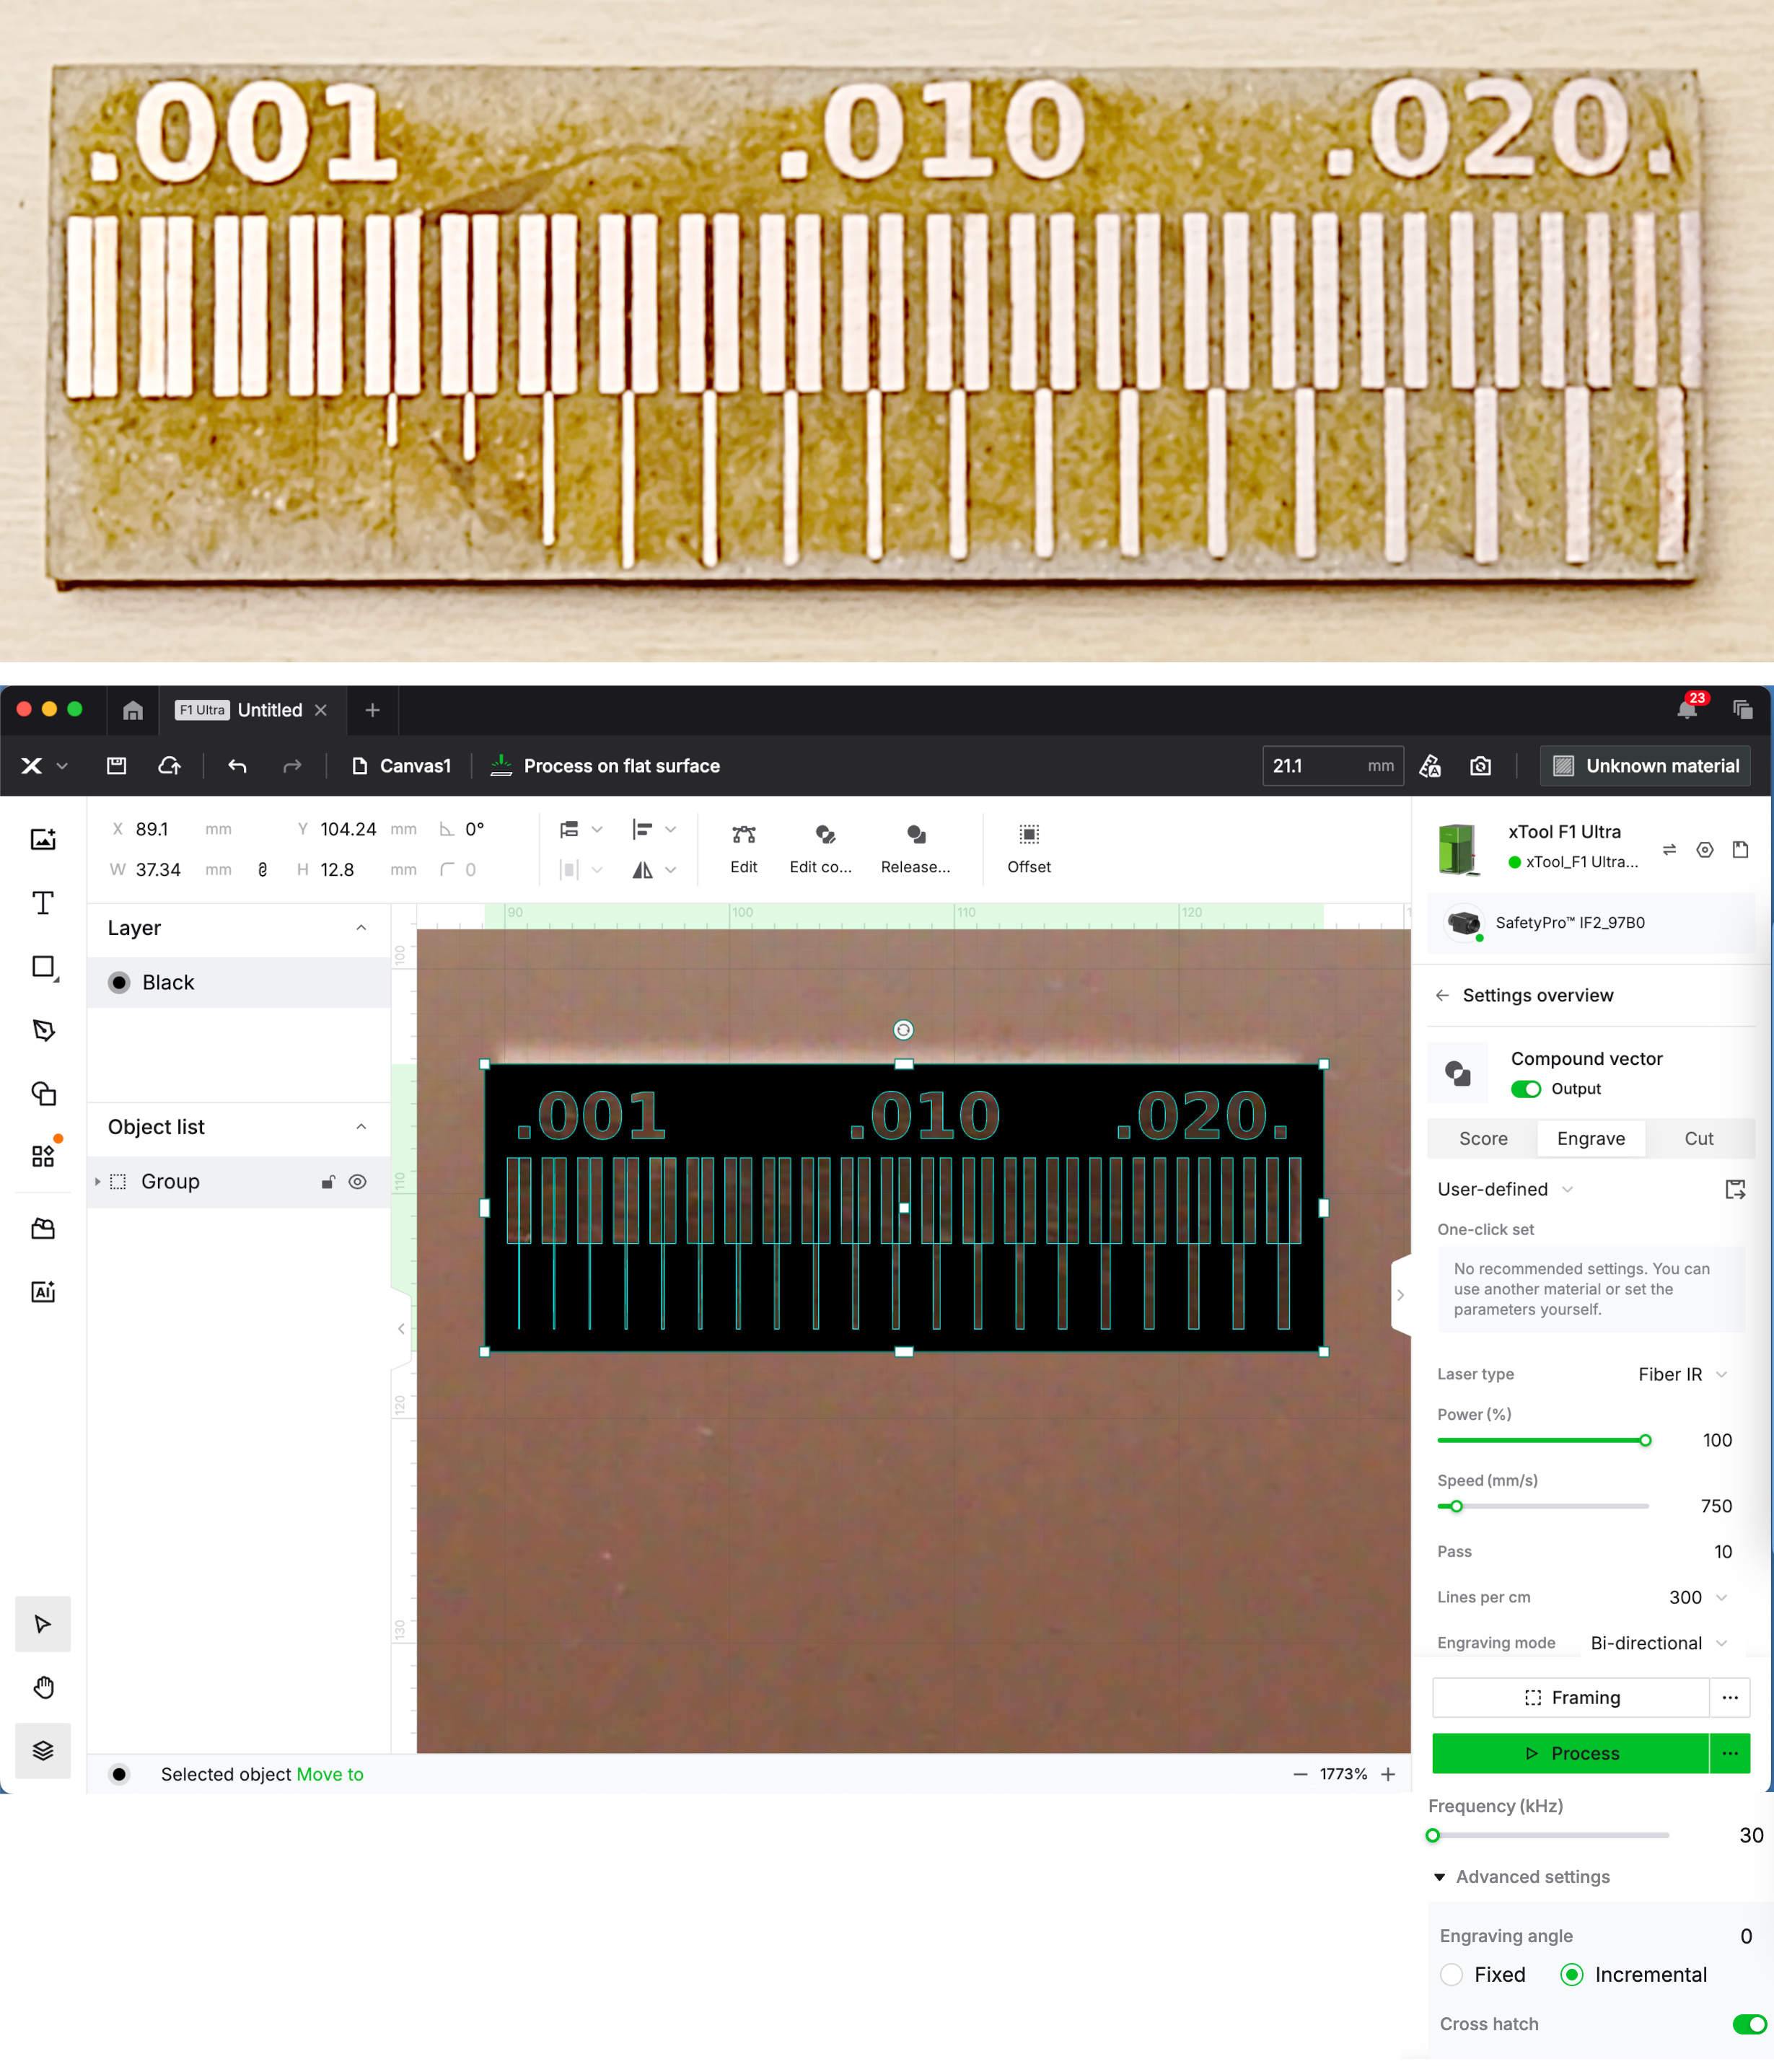Image resolution: width=1774 pixels, height=2072 pixels.
Task: Click the Offset tool icon
Action: (x=1028, y=835)
